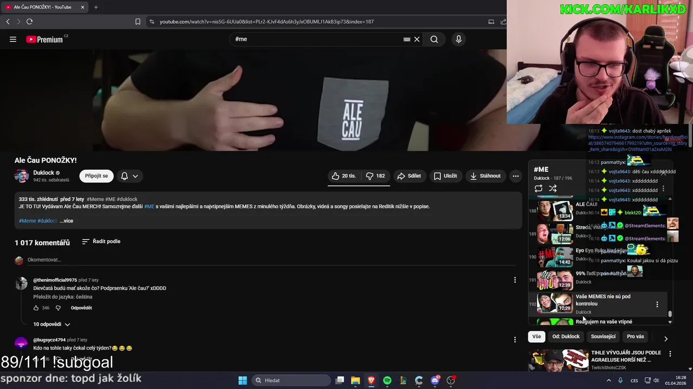Join channel via Připojit se button
Viewport: 693px width, 389px height.
coord(96,176)
